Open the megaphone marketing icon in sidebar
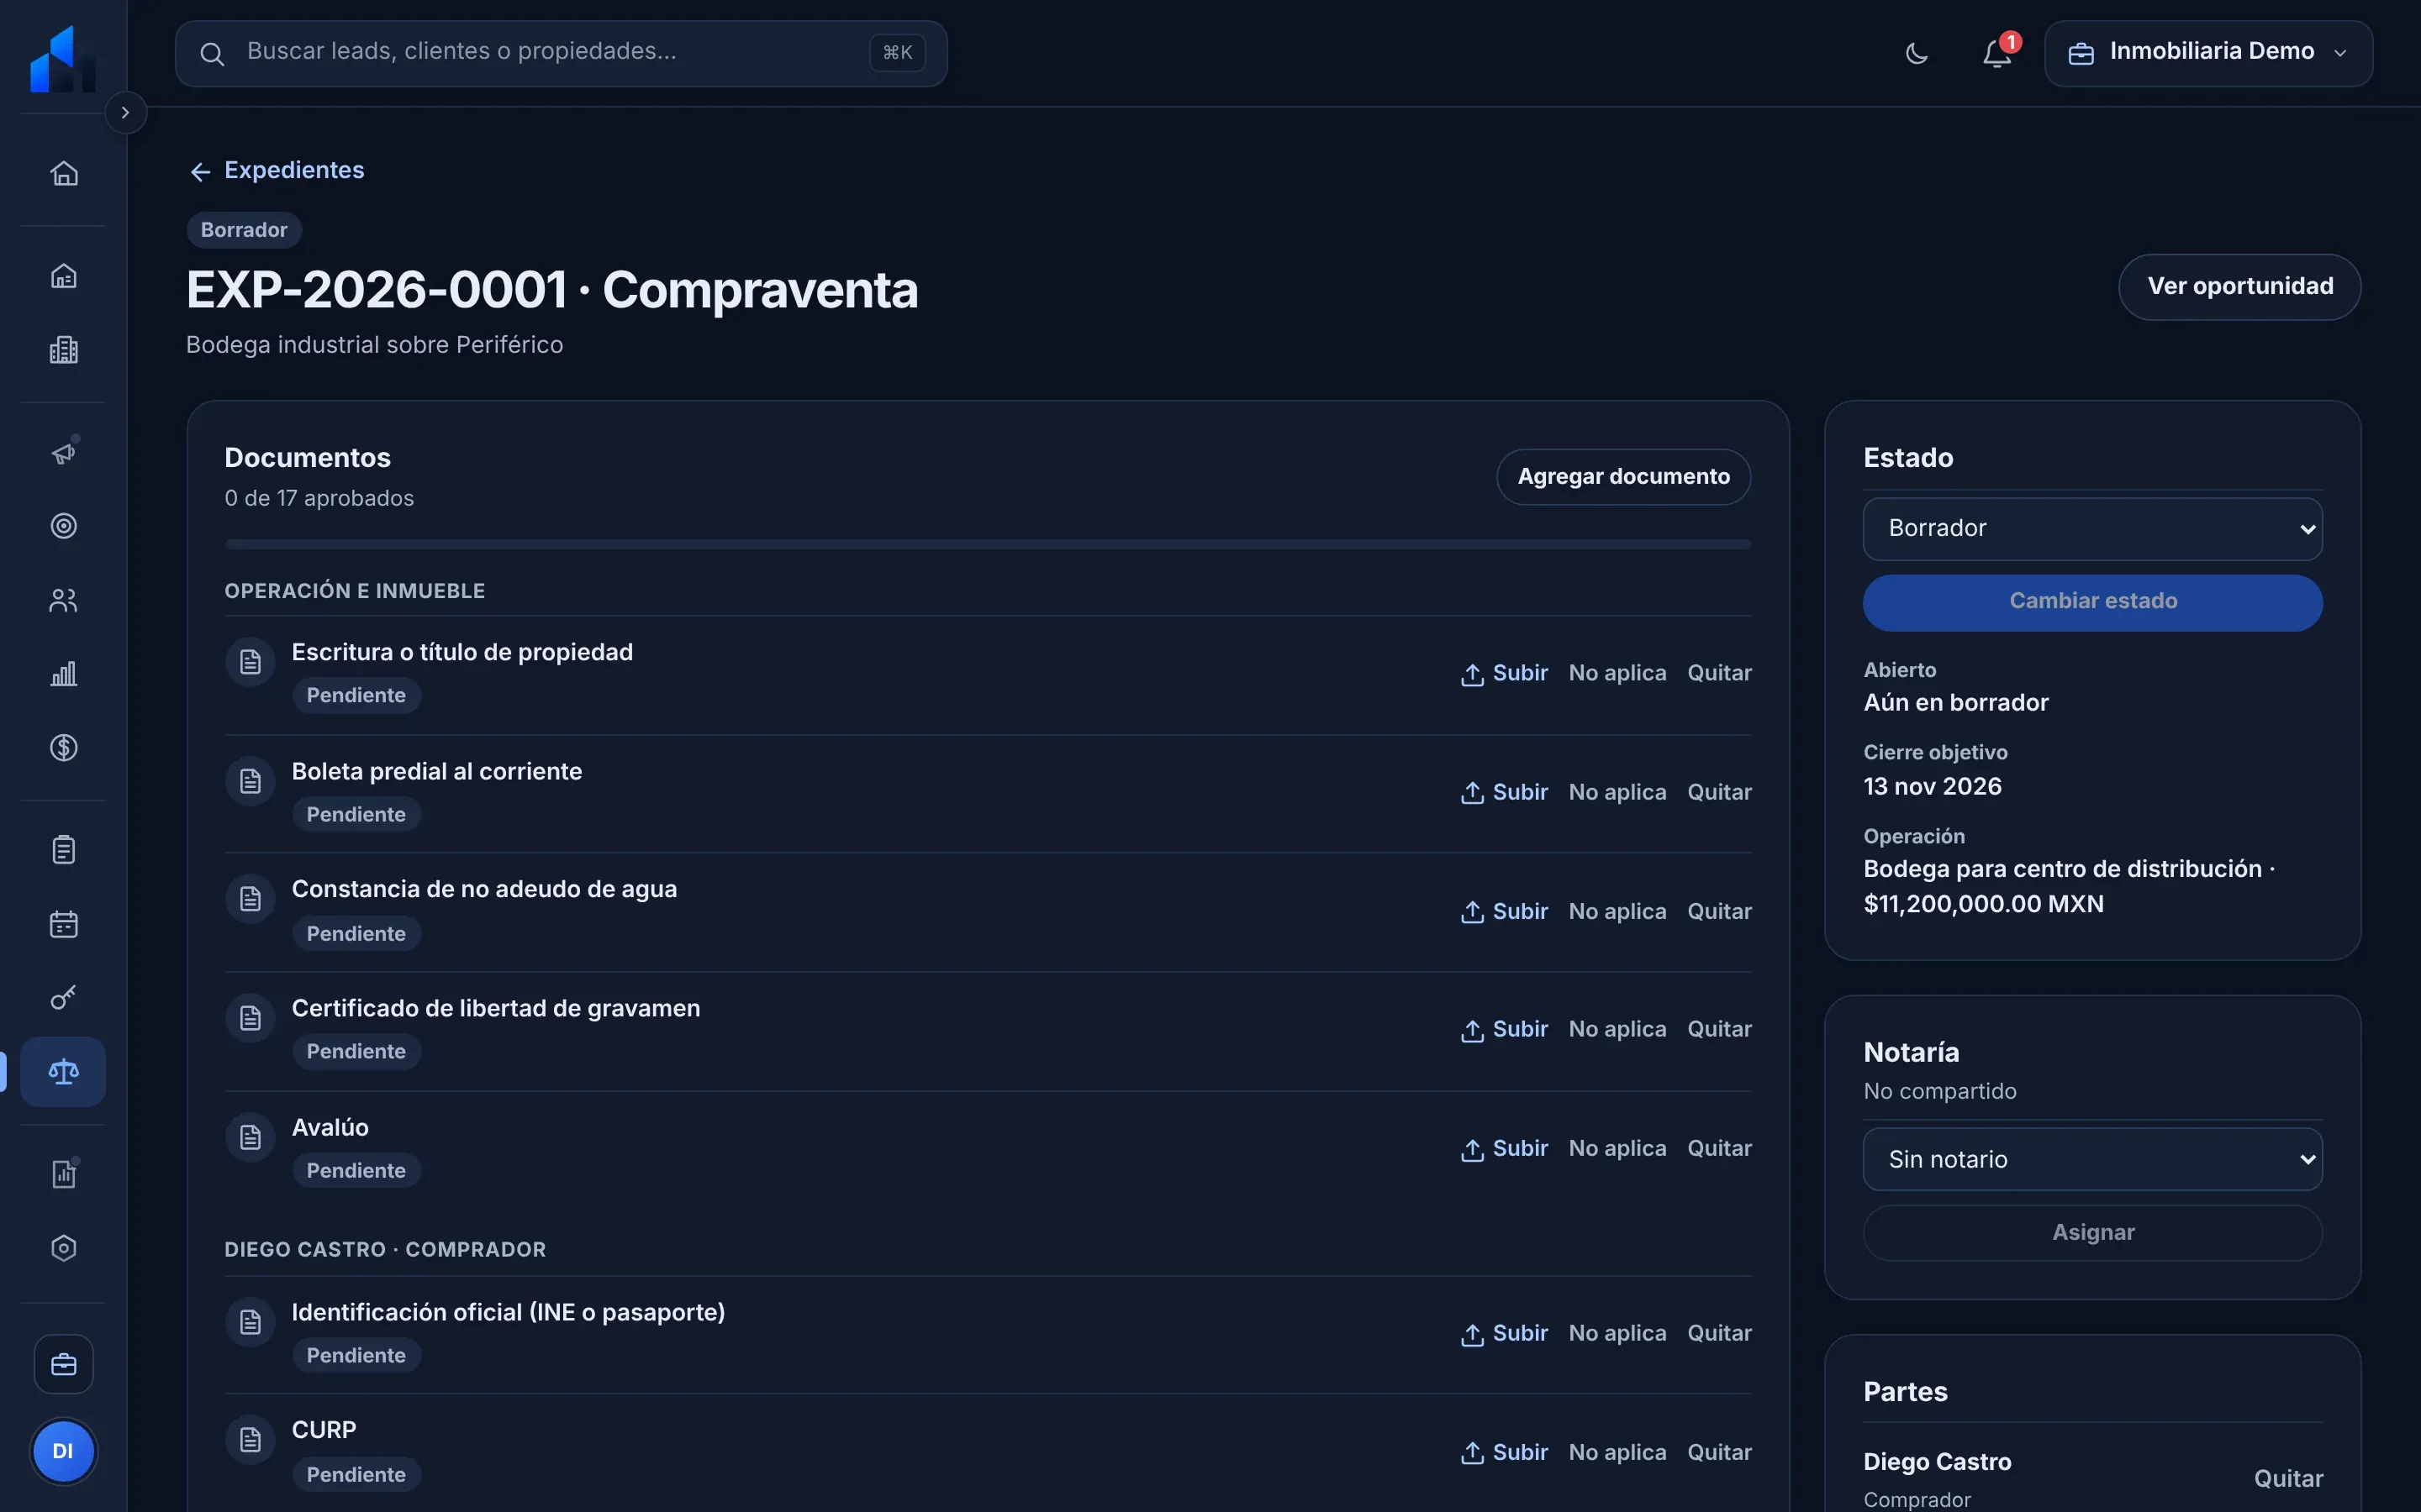This screenshot has width=2421, height=1512. pos(63,453)
